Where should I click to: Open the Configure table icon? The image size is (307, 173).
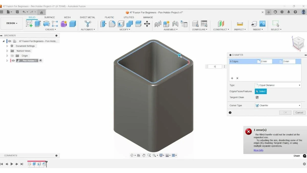click(x=204, y=24)
